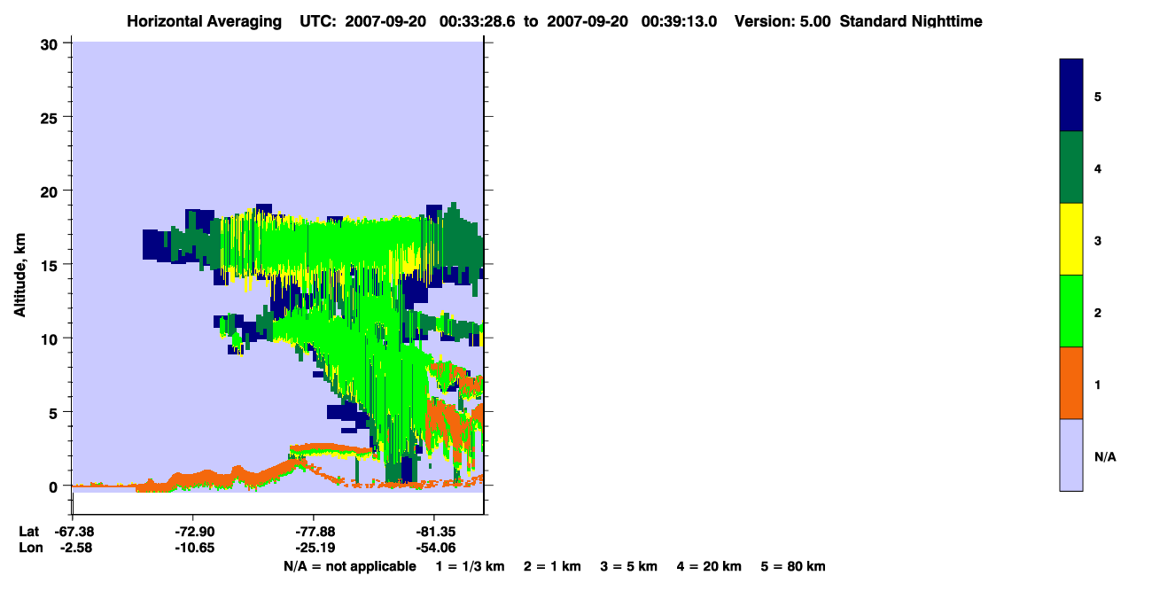The height and width of the screenshot is (591, 1152).
Task: Click the start time '00:33:28.6'
Action: [x=478, y=21]
